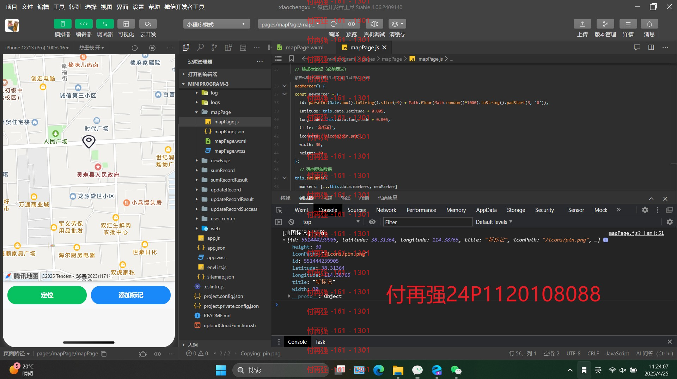
Task: Click the simulator refresh icon
Action: point(135,48)
